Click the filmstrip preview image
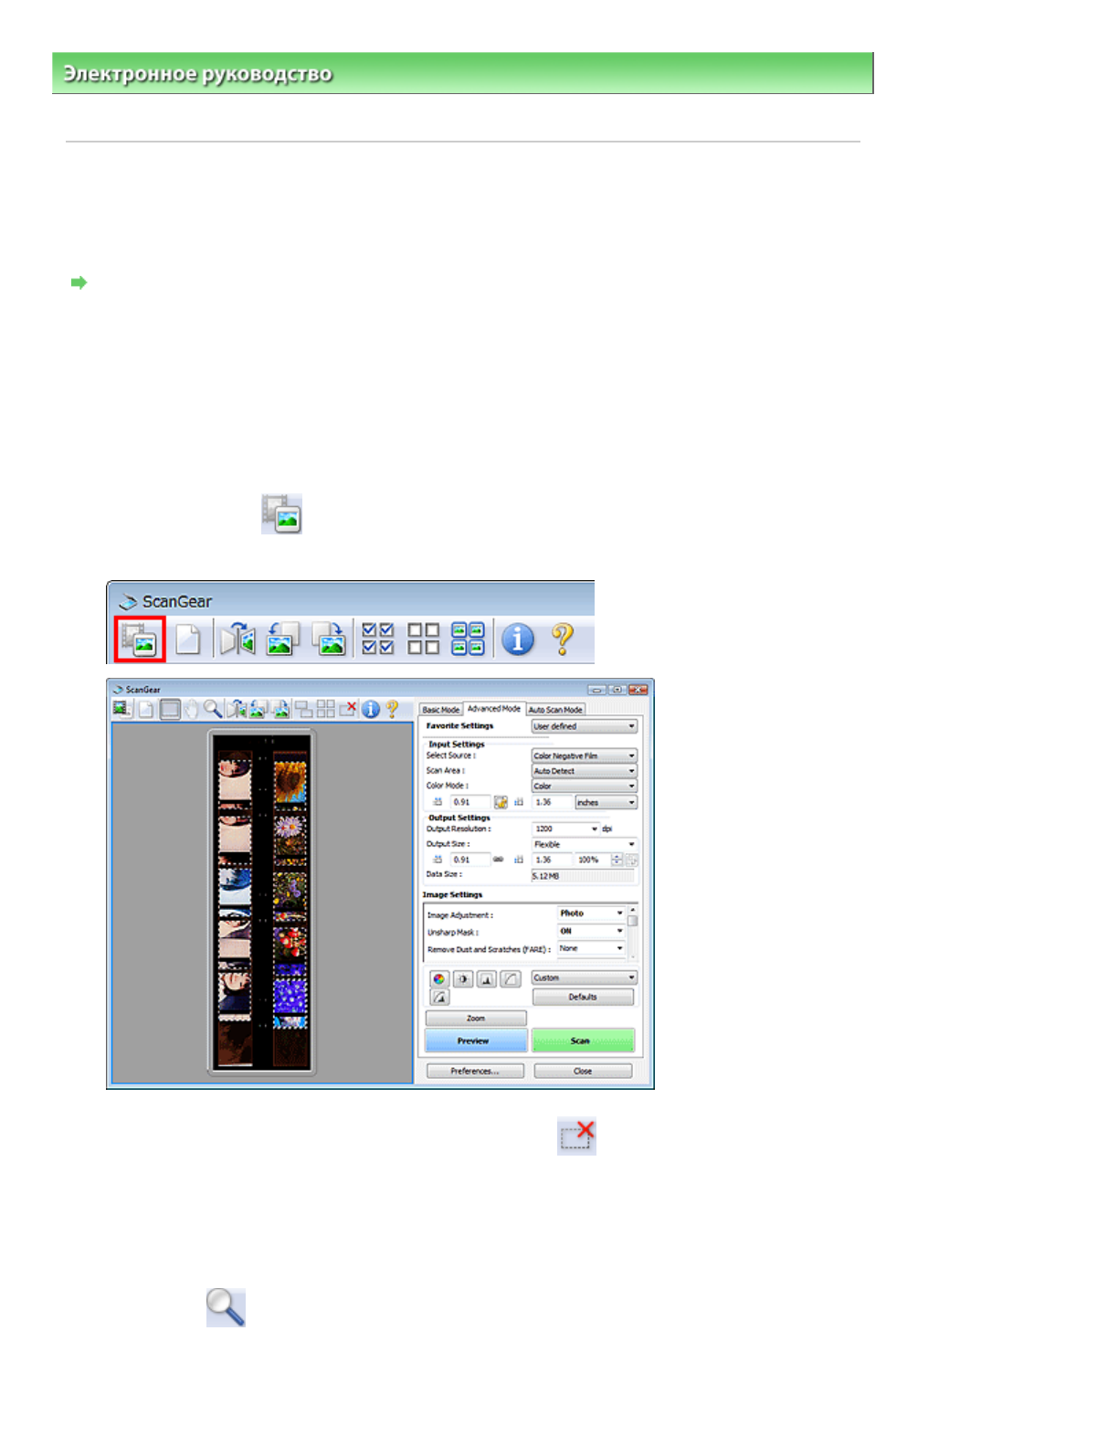1118x1447 pixels. click(262, 902)
